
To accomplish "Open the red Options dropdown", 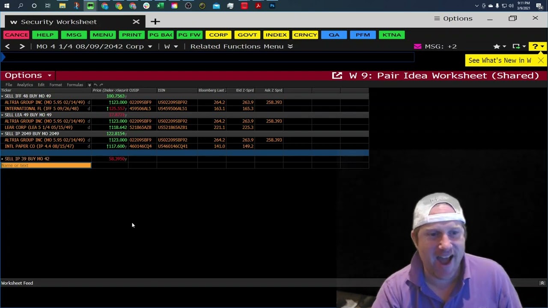I will tap(28, 75).
